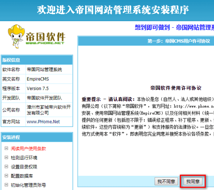Click the 开发团队 label cell
Image resolution: width=214 pixels, height=190 pixels.
[x=13, y=98]
